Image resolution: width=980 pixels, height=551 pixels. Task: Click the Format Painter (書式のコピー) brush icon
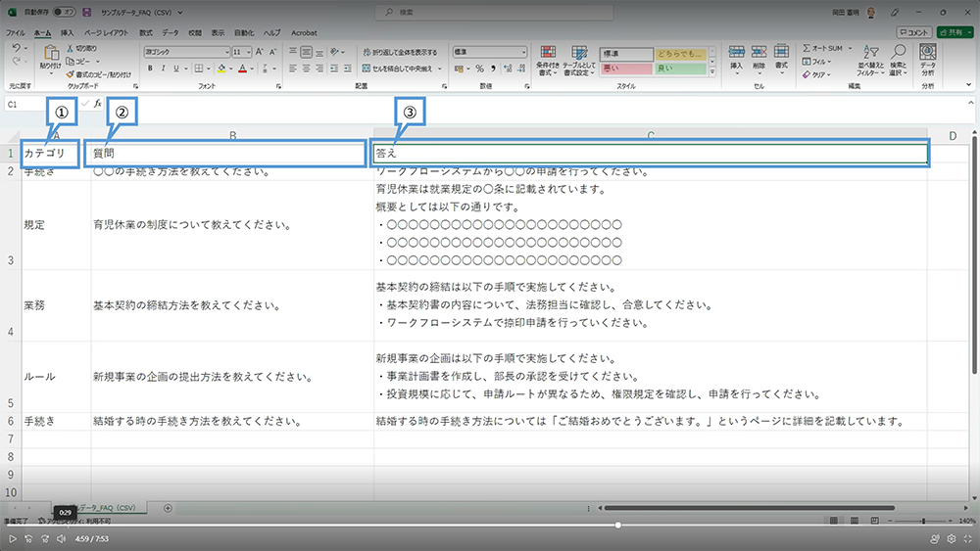70,74
